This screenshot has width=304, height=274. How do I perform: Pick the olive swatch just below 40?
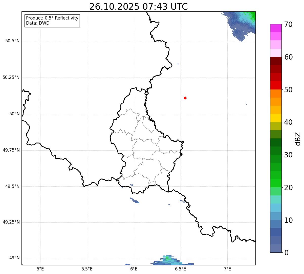tap(276, 126)
